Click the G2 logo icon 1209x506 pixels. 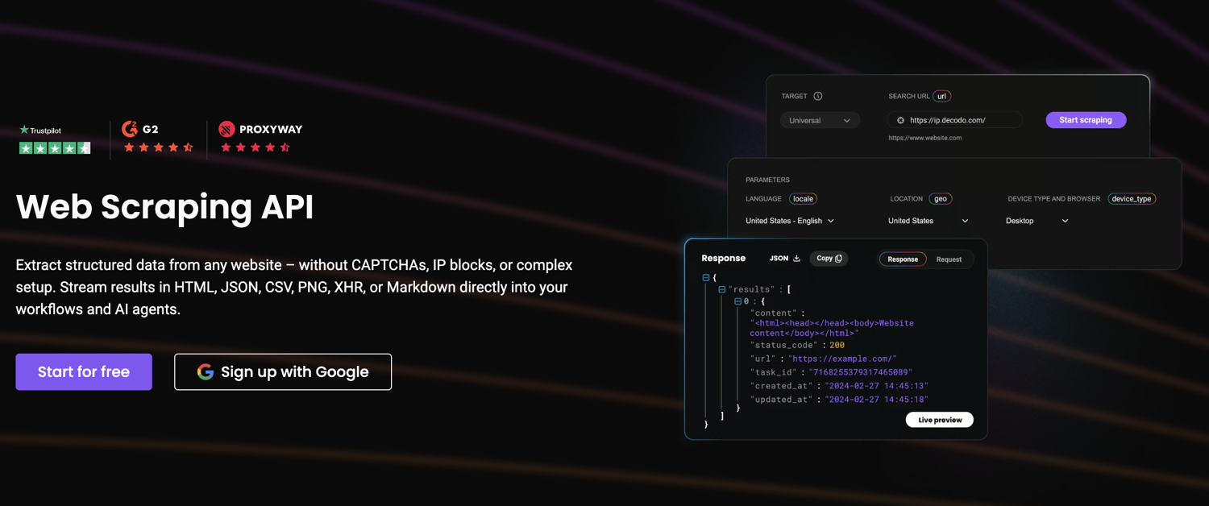point(130,129)
